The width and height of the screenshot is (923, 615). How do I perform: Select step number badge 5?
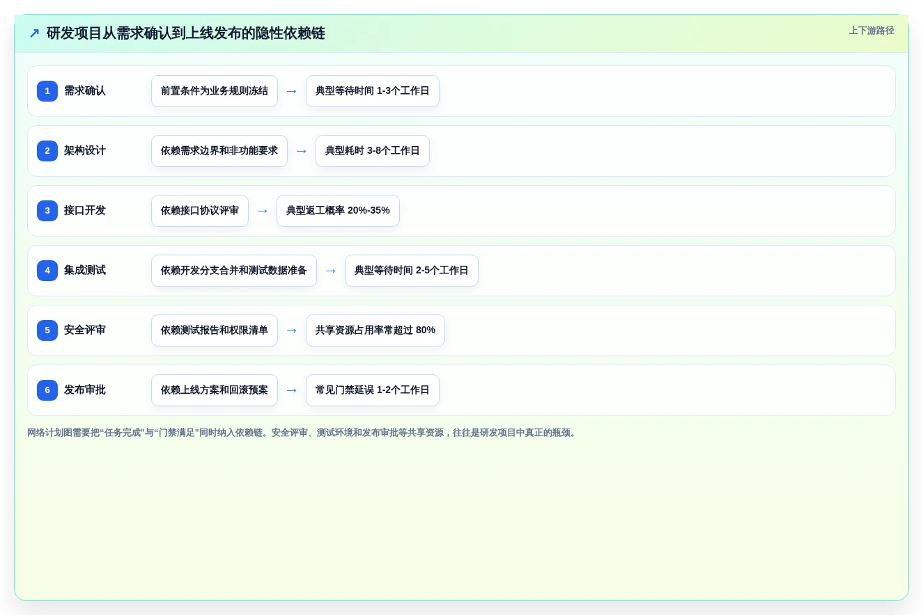point(47,330)
